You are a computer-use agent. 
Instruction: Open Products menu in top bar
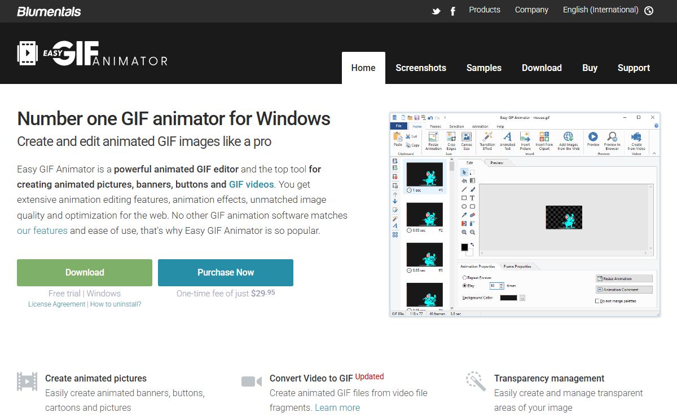[485, 10]
